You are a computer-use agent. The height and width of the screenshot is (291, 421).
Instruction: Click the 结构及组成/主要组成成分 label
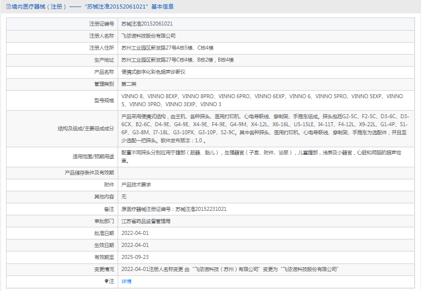click(x=86, y=129)
